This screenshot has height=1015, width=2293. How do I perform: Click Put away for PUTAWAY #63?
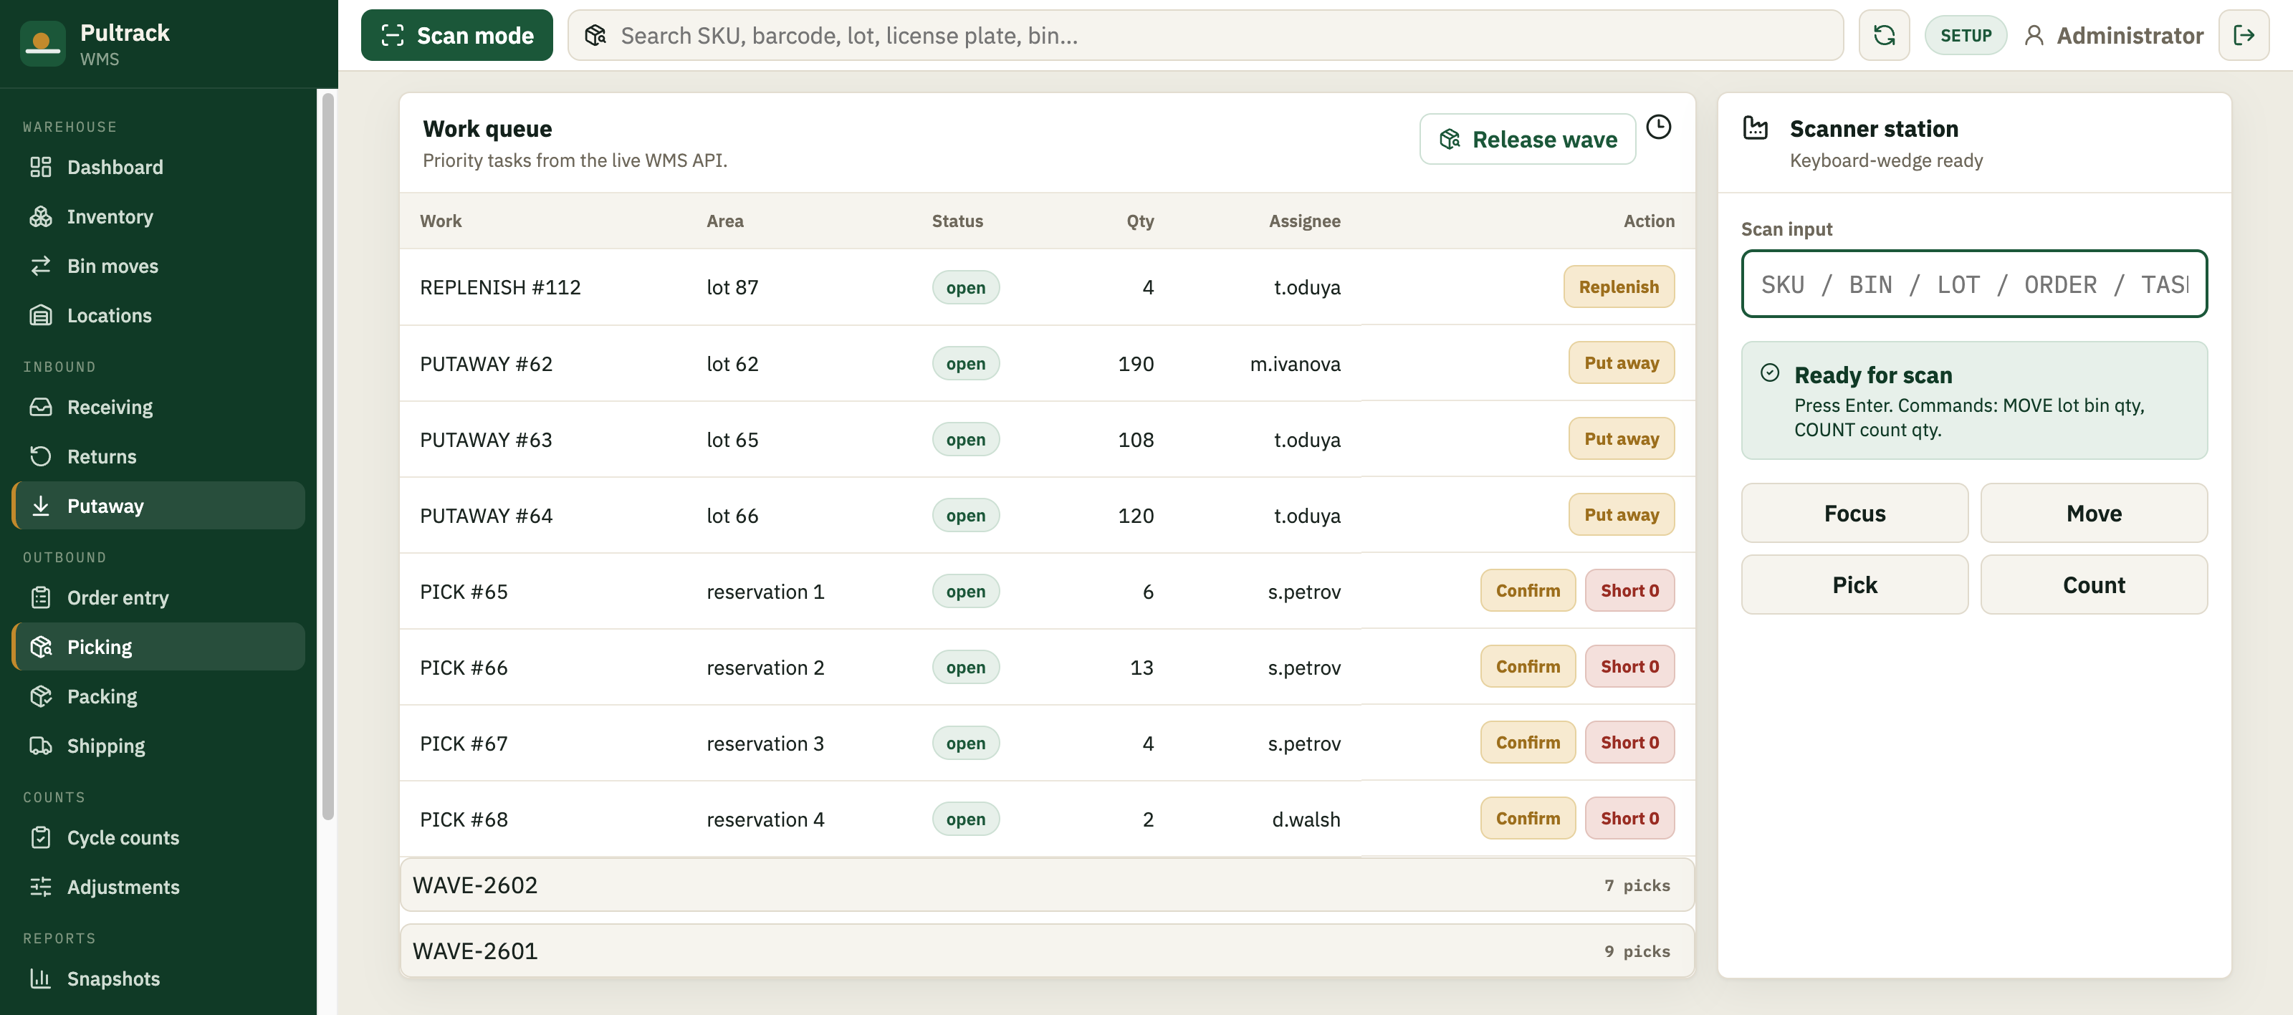(1621, 438)
